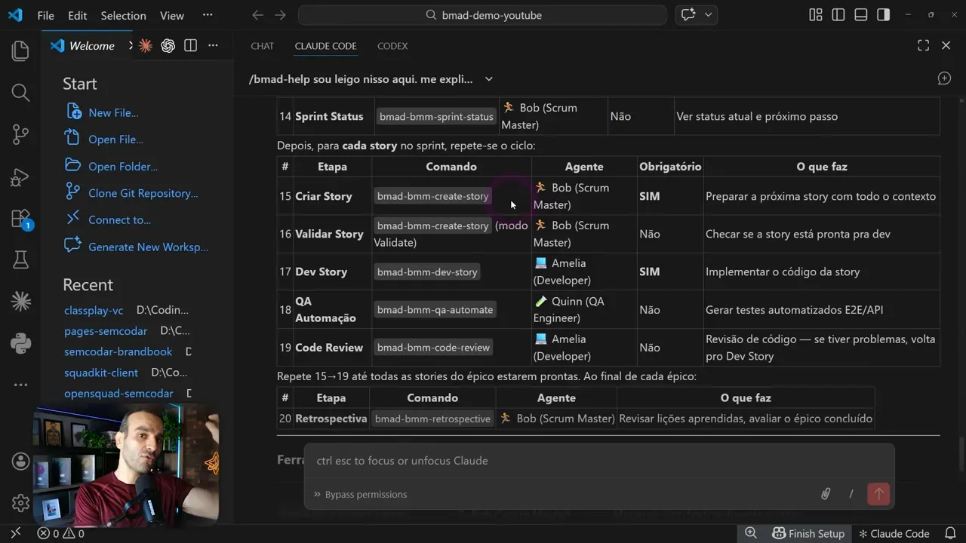
Task: Click the ChatGPT icon in the panel toolbar
Action: tap(168, 45)
